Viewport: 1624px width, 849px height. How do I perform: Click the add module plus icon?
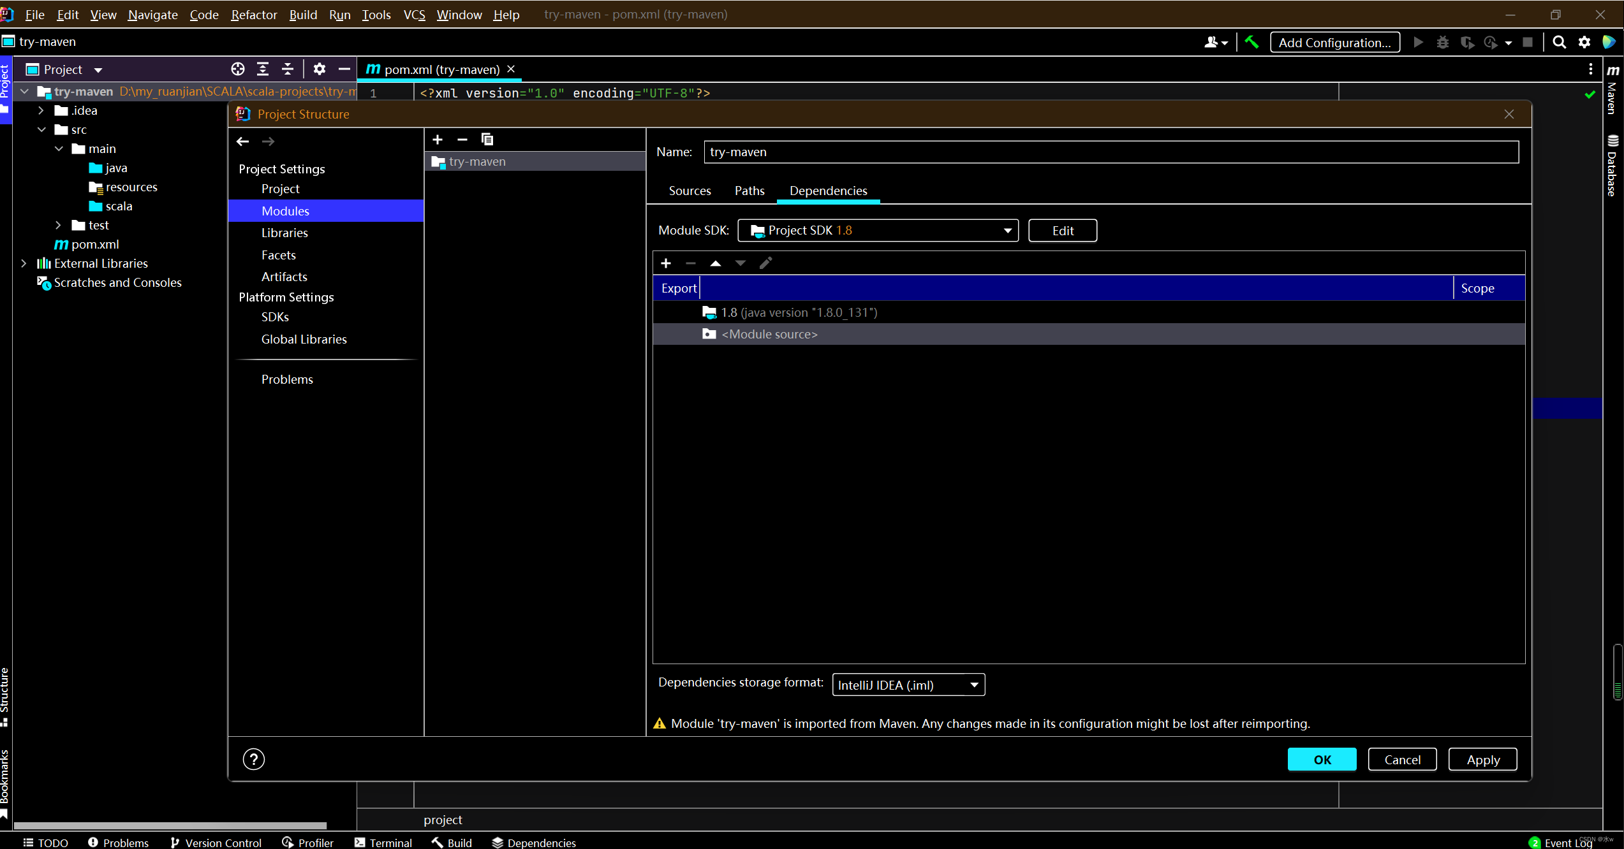pyautogui.click(x=438, y=139)
